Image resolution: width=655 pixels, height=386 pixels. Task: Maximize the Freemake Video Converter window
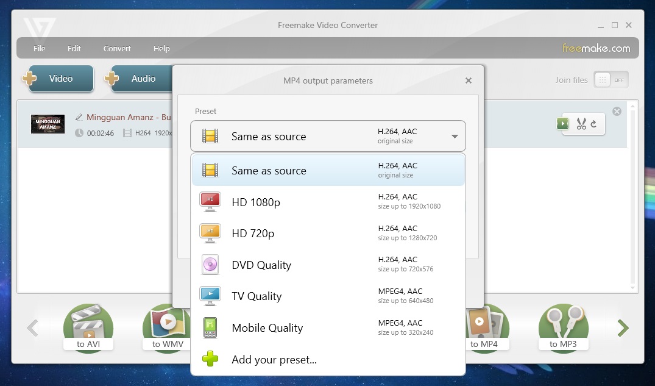614,25
